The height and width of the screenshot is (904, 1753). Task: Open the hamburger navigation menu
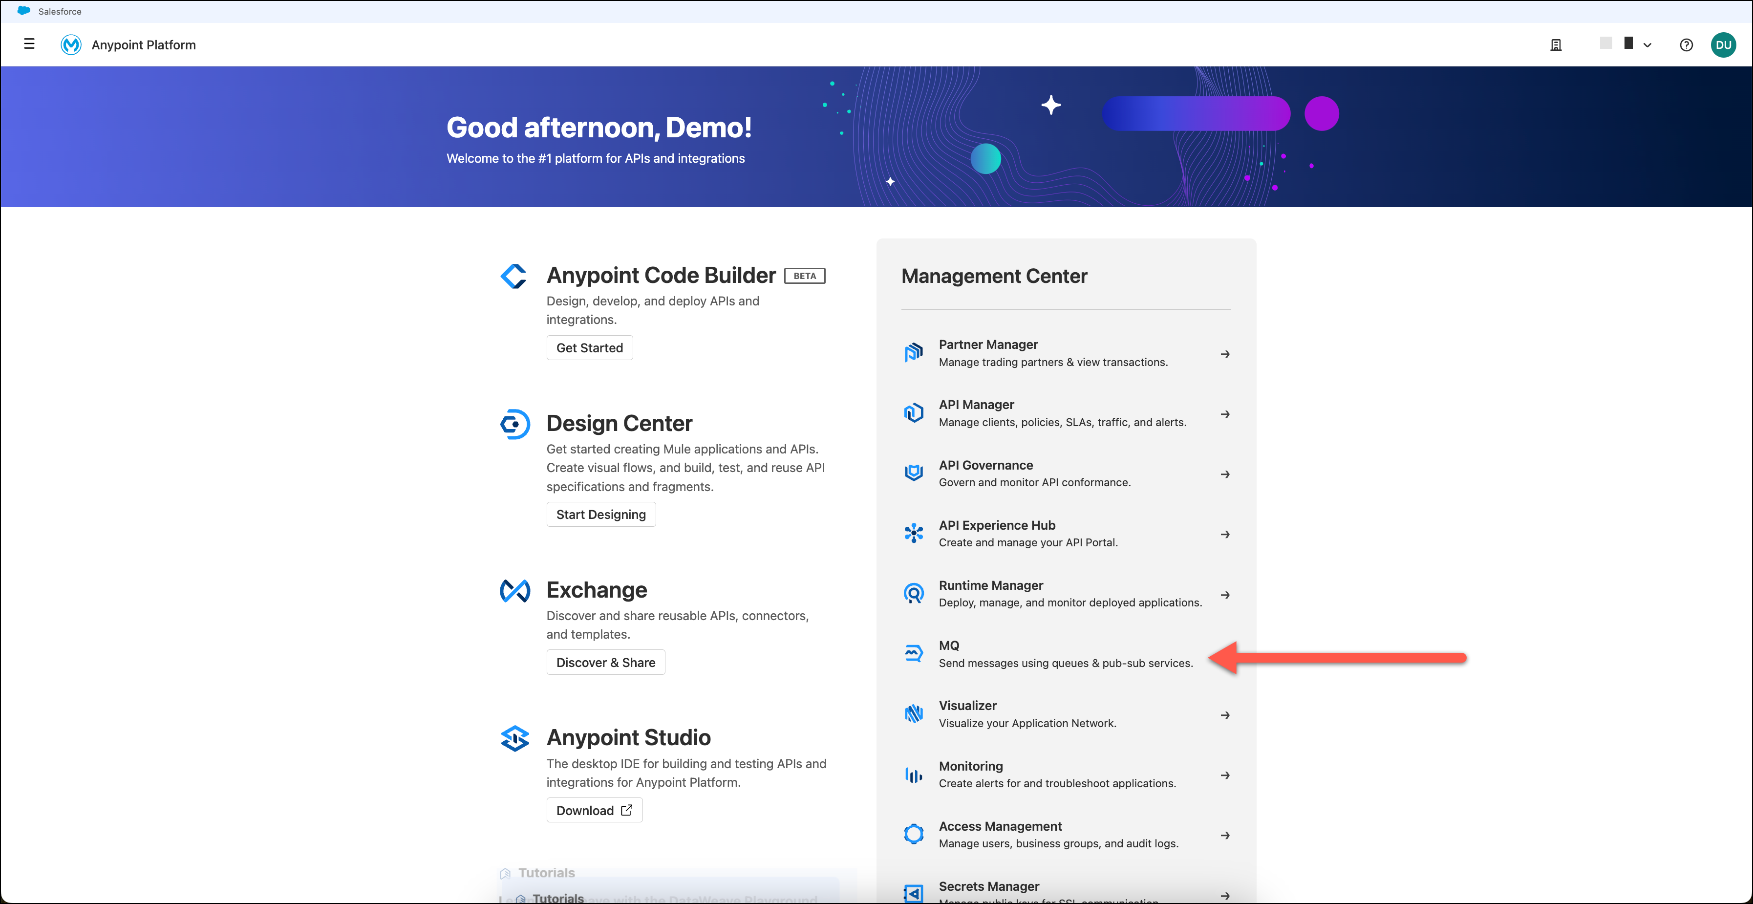pyautogui.click(x=29, y=44)
